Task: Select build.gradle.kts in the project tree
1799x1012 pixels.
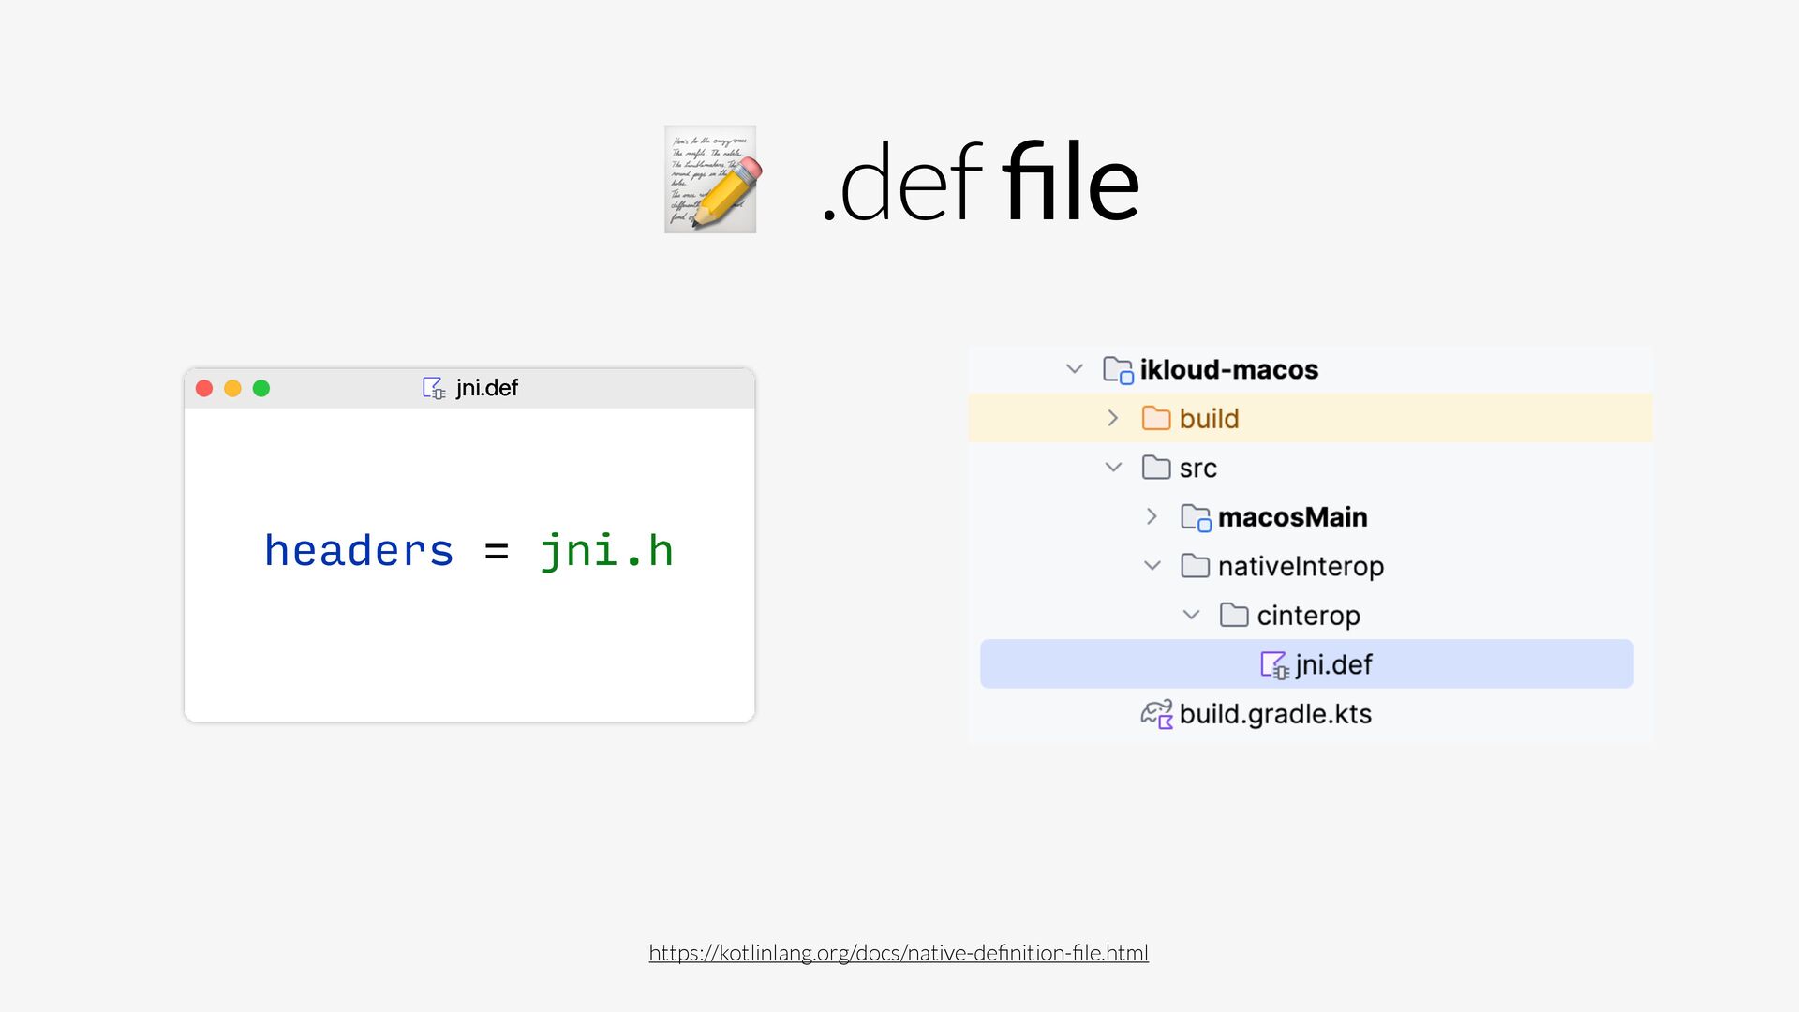Action: coord(1274,714)
